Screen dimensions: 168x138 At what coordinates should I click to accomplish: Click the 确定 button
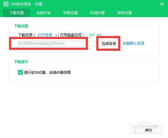click(148, 130)
